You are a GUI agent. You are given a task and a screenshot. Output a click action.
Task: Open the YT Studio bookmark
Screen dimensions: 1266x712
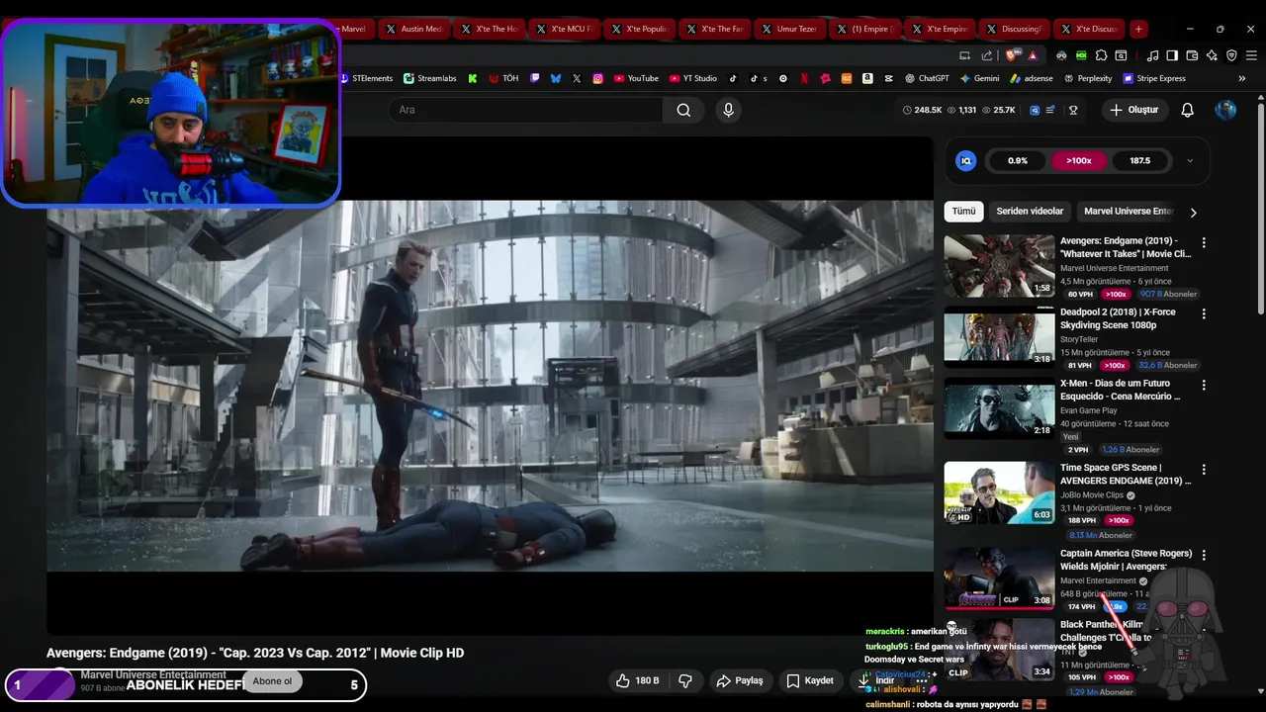tap(693, 78)
